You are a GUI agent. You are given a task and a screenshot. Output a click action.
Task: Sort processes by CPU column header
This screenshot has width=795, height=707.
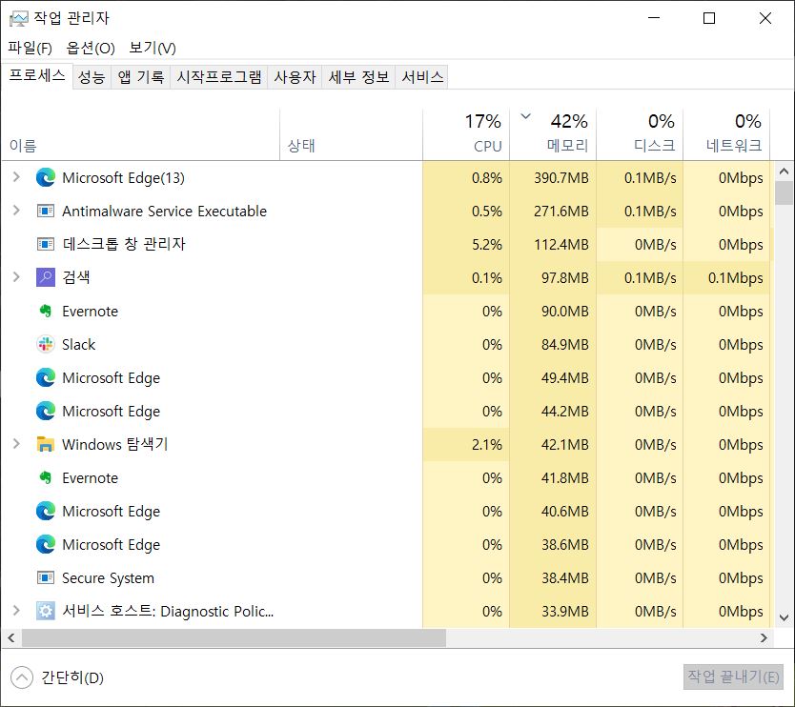point(466,133)
